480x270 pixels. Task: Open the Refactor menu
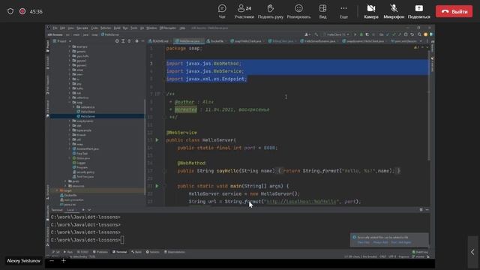click(106, 28)
